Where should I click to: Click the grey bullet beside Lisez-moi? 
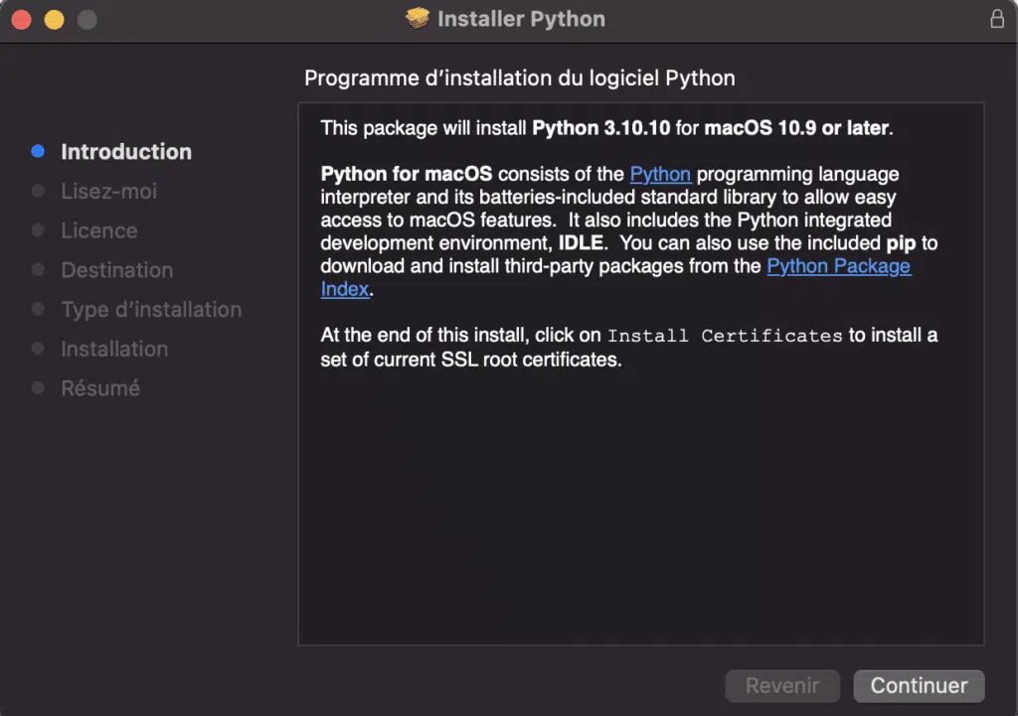tap(39, 191)
